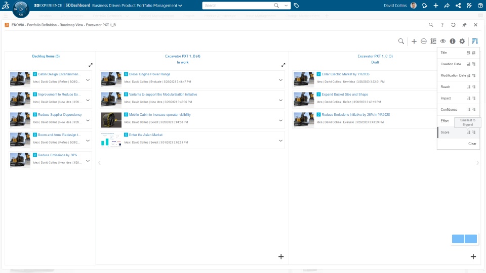Screen dimensions: 486x273
Task: Maximize the Backlog Items column
Action: [x=91, y=65]
